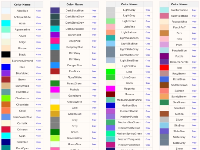Copy the PaleTurquoise color name
The image size is (200, 150).
tap(194, 10)
